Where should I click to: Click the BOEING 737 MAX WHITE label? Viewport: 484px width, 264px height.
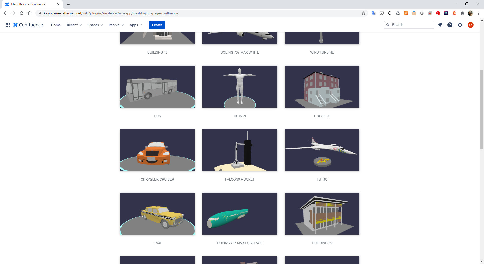point(240,52)
